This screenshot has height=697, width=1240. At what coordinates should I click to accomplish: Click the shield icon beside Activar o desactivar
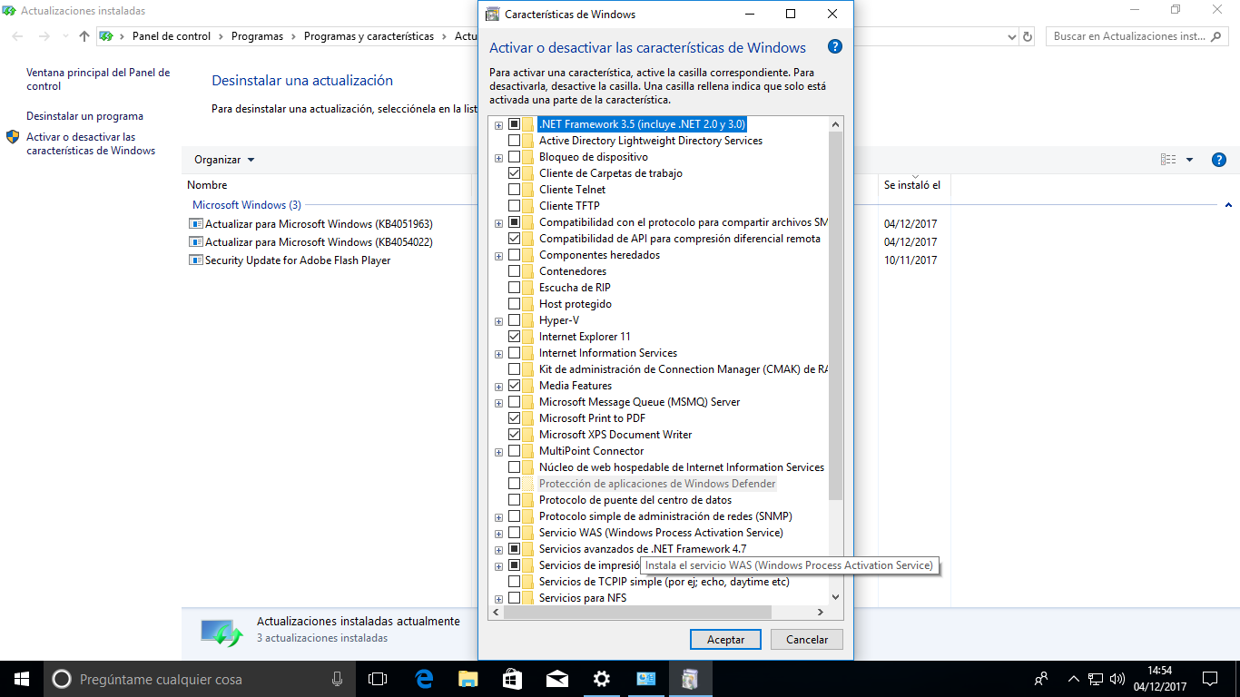point(13,137)
